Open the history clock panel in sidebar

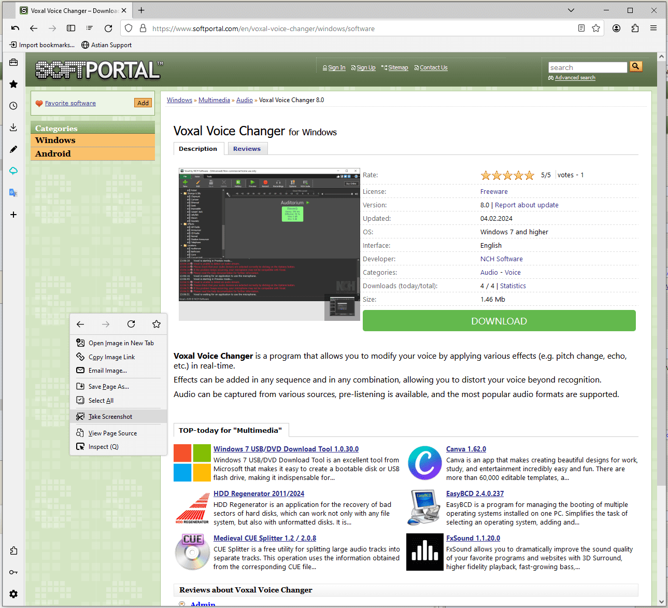tap(13, 106)
